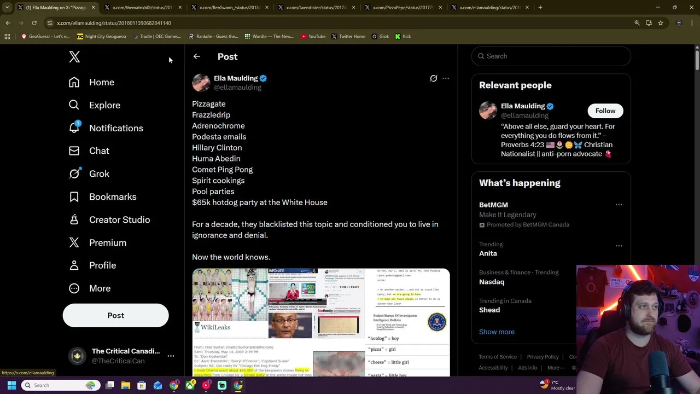Expand the footer More menu
700x394 pixels.
coord(556,368)
